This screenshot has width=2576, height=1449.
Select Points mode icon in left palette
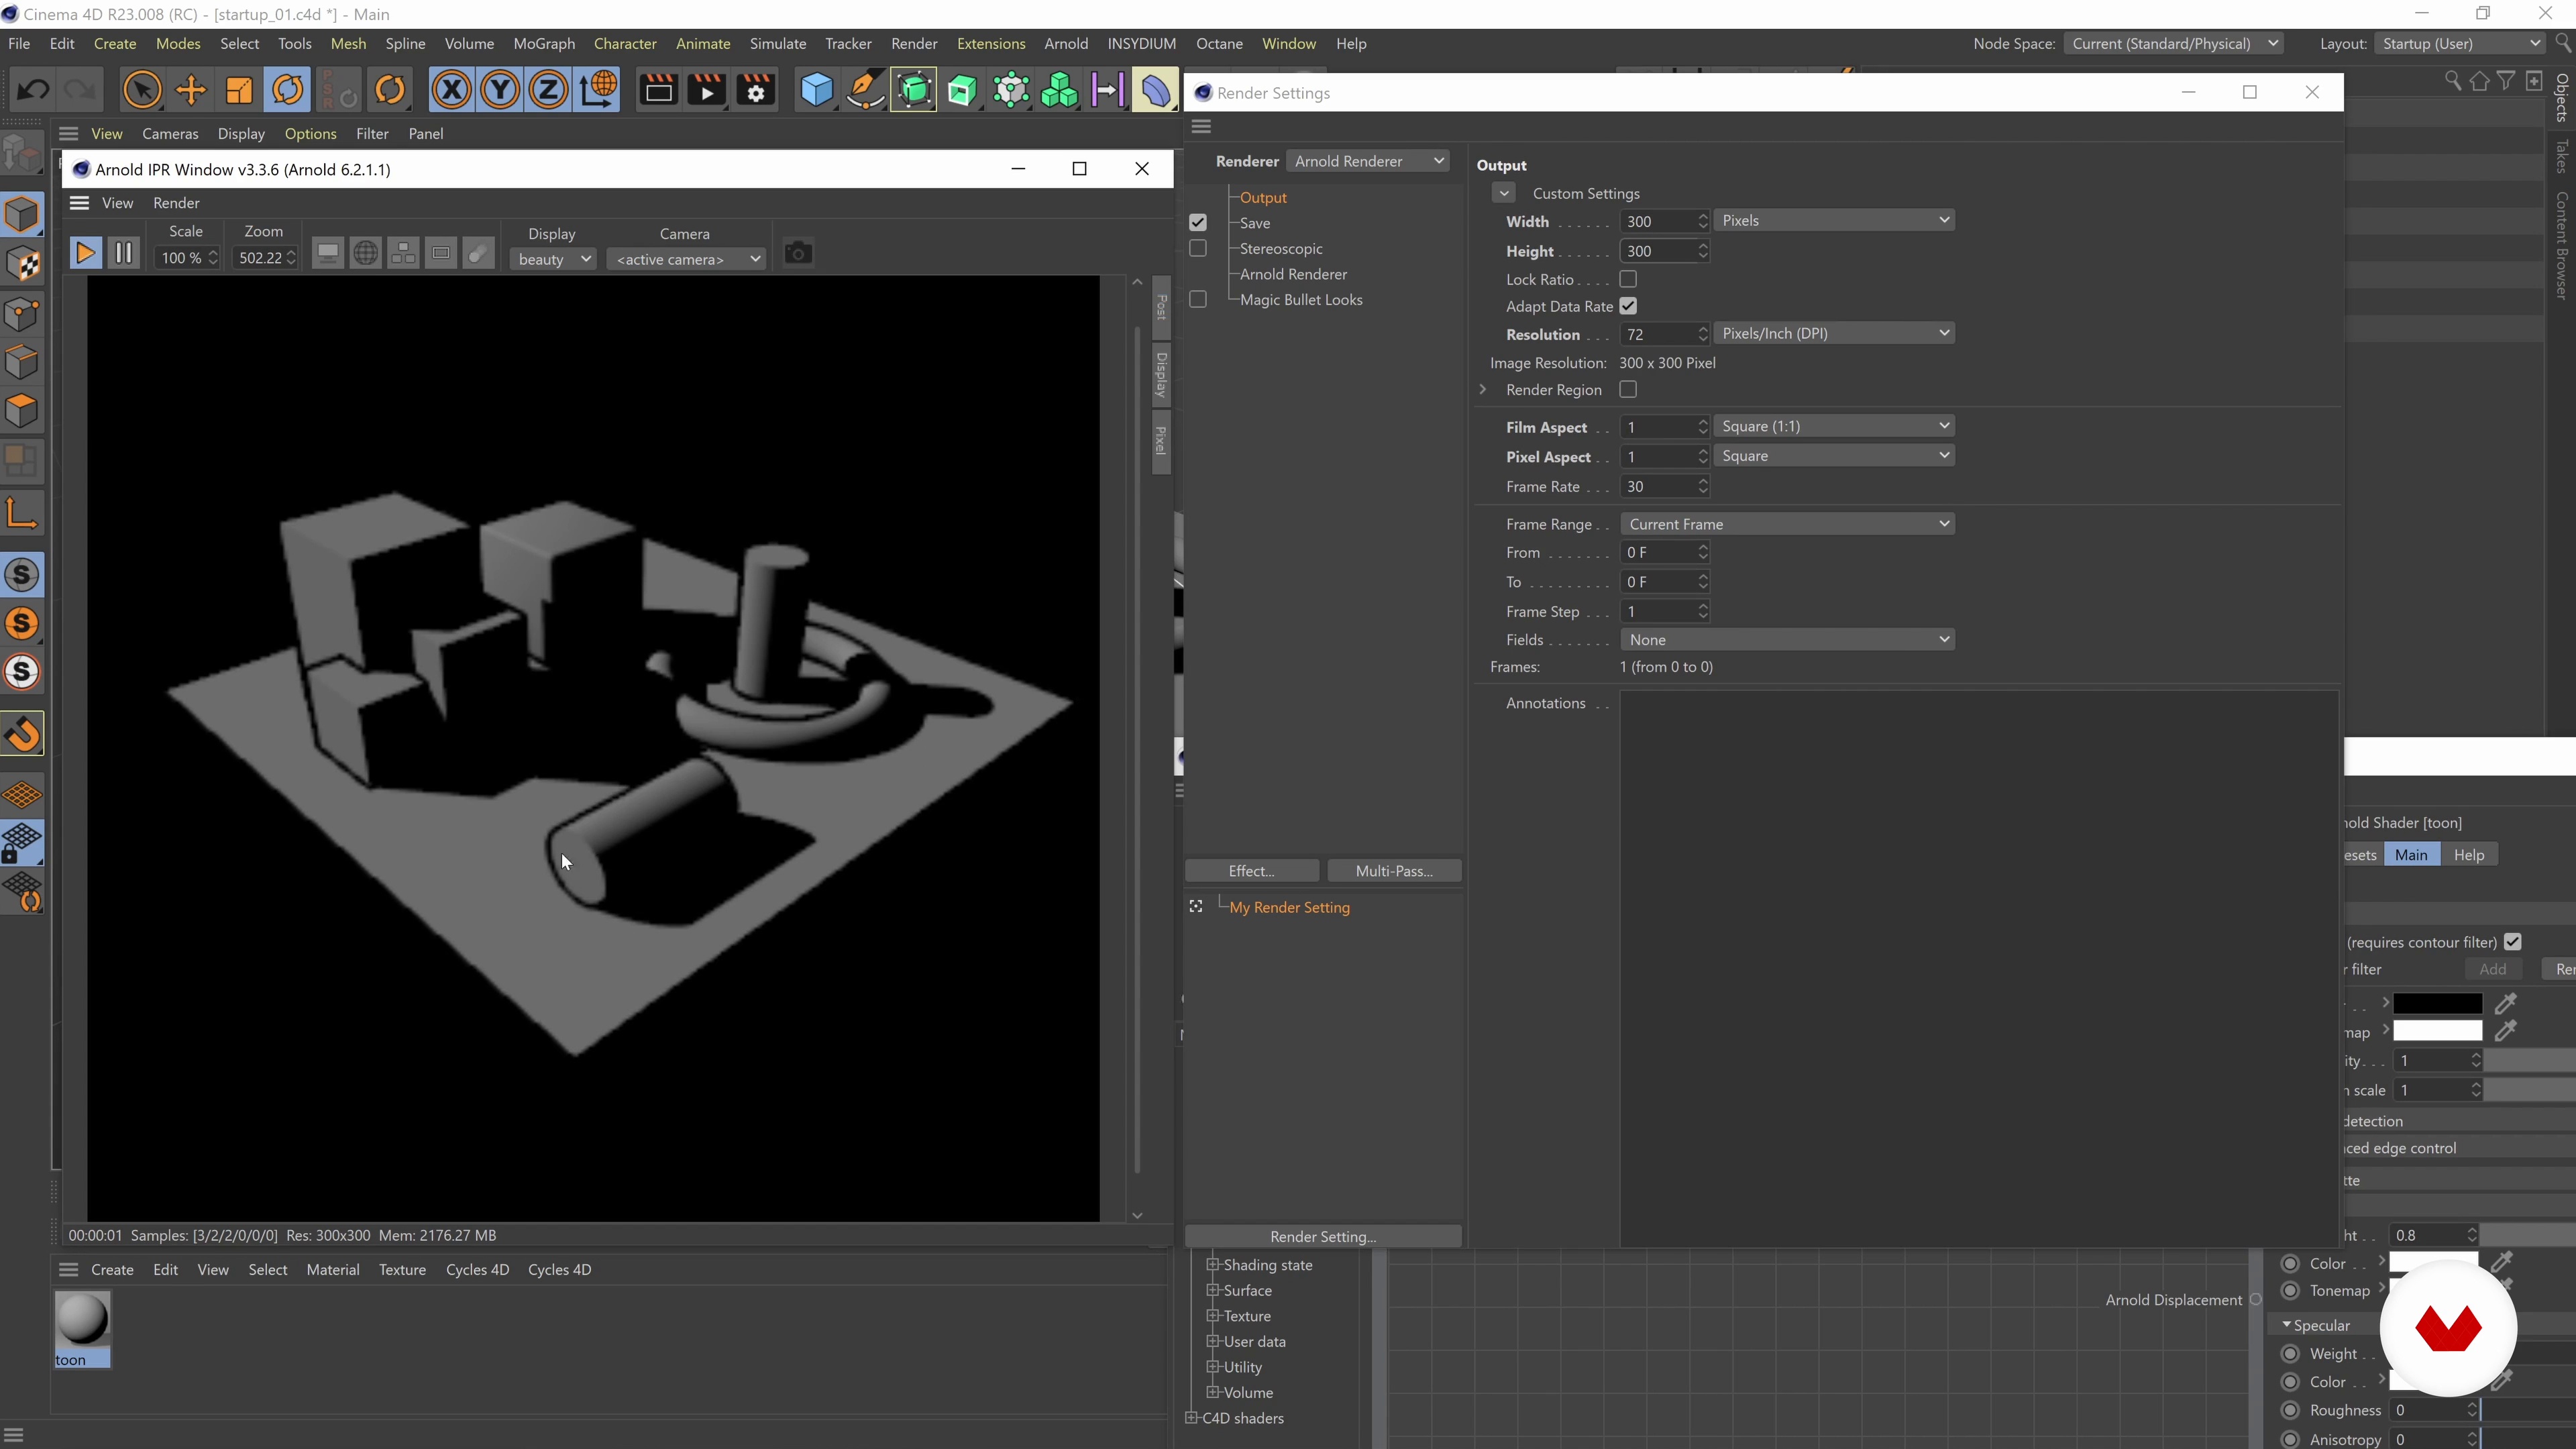22,314
